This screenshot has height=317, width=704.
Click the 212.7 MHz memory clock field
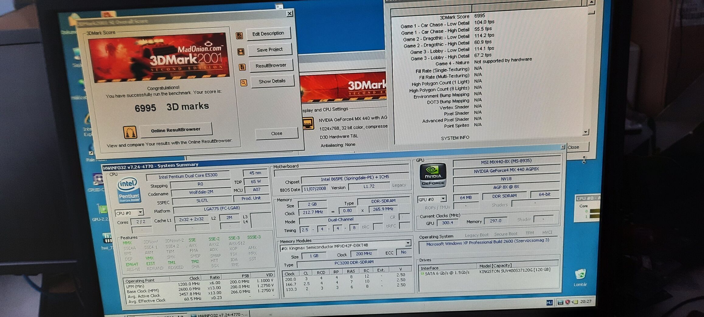[x=313, y=212]
